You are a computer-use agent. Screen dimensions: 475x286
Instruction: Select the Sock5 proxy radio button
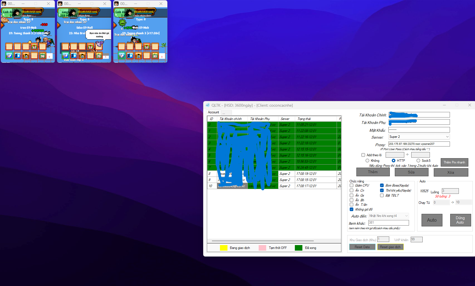[418, 161]
